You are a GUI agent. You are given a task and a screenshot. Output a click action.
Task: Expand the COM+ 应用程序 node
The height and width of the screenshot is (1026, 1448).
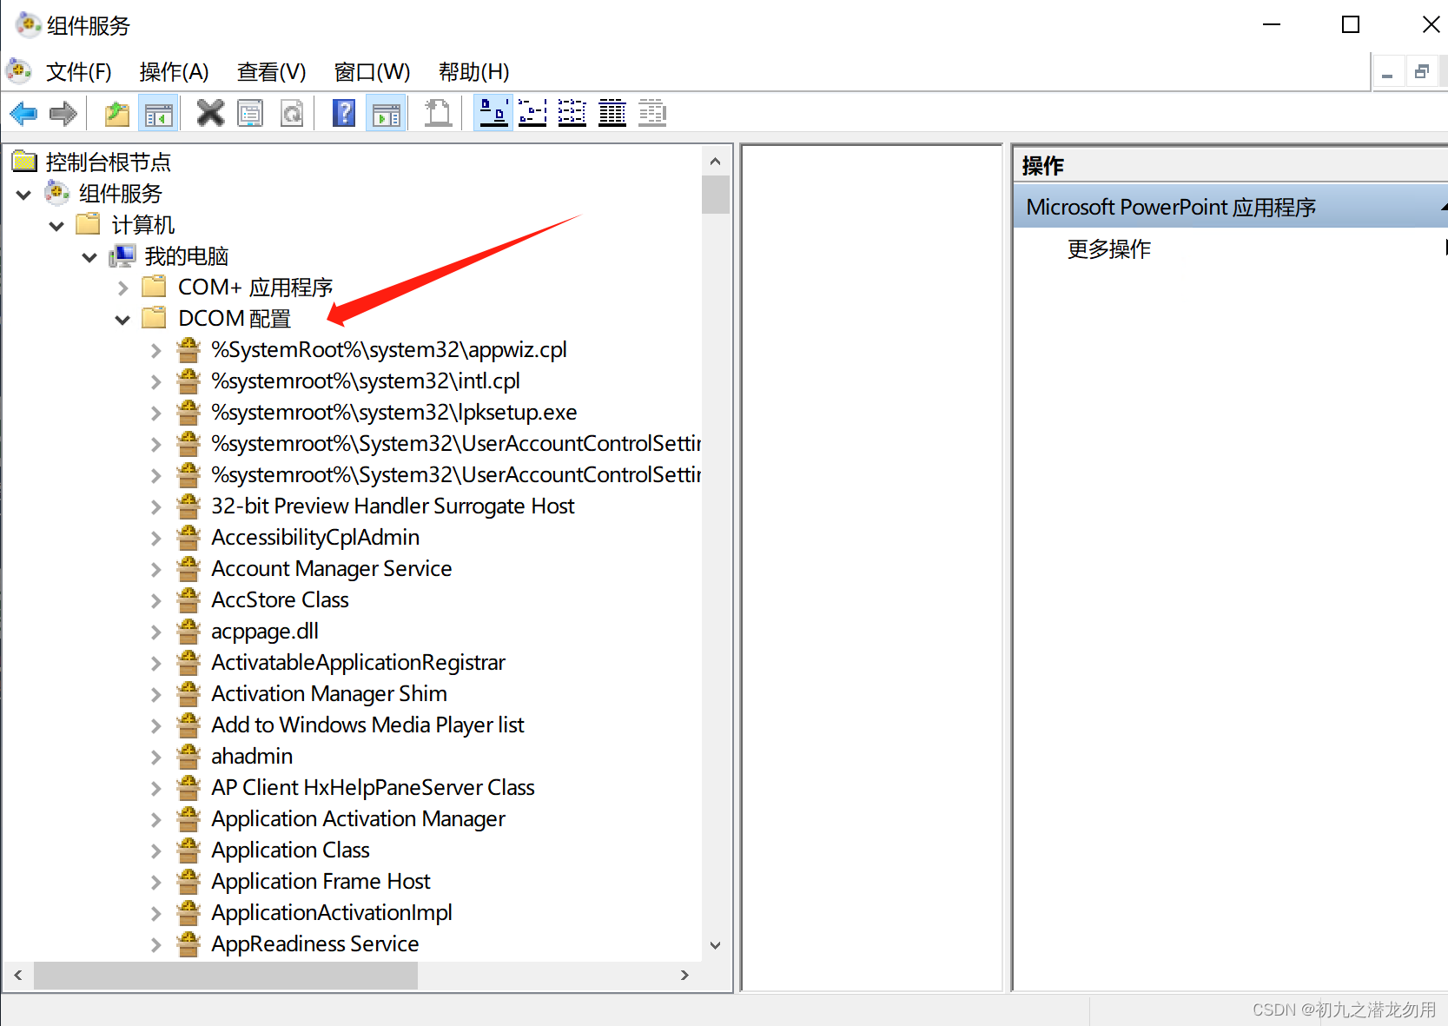(x=122, y=288)
